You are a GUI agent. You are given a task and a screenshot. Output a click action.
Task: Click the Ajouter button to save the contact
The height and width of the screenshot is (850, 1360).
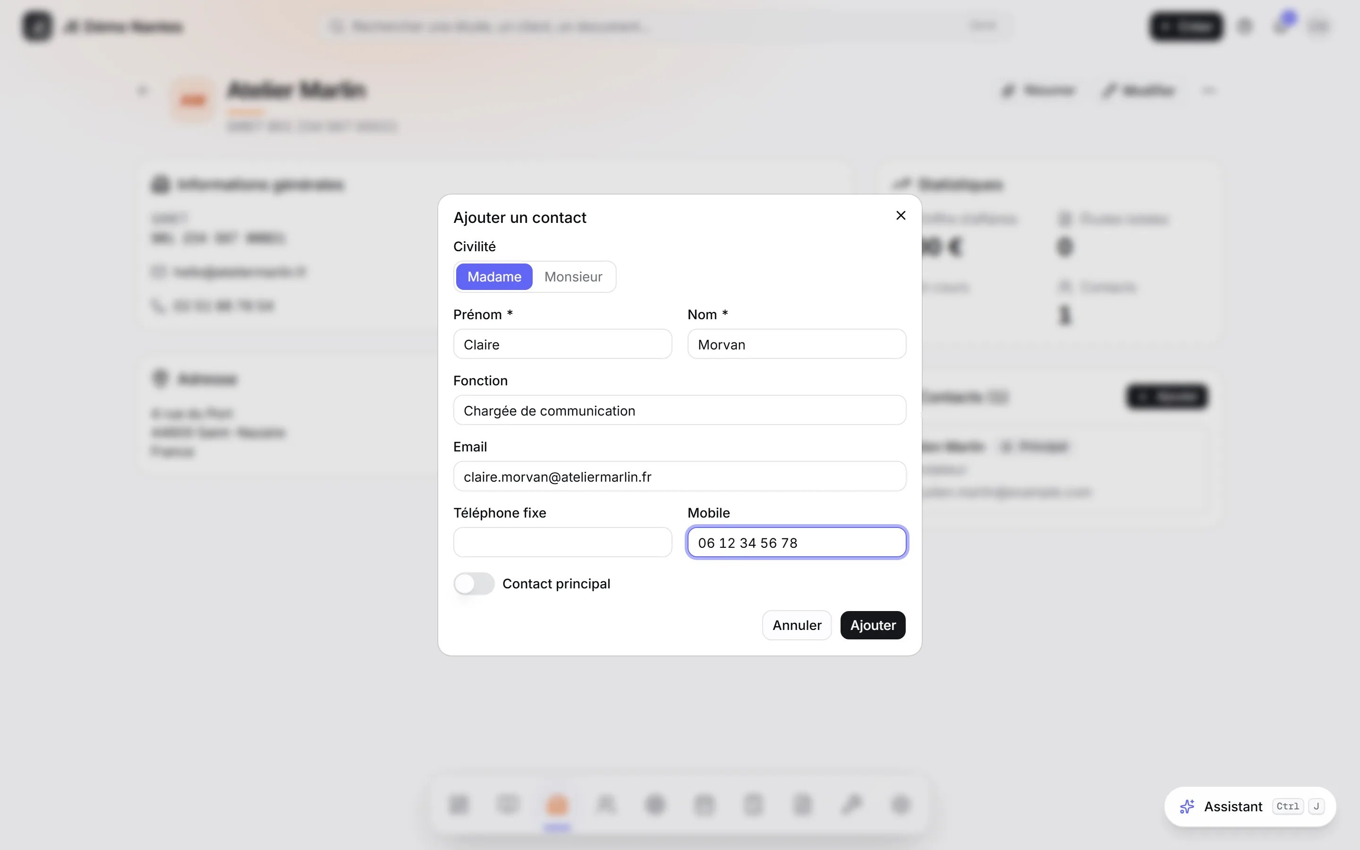click(873, 625)
